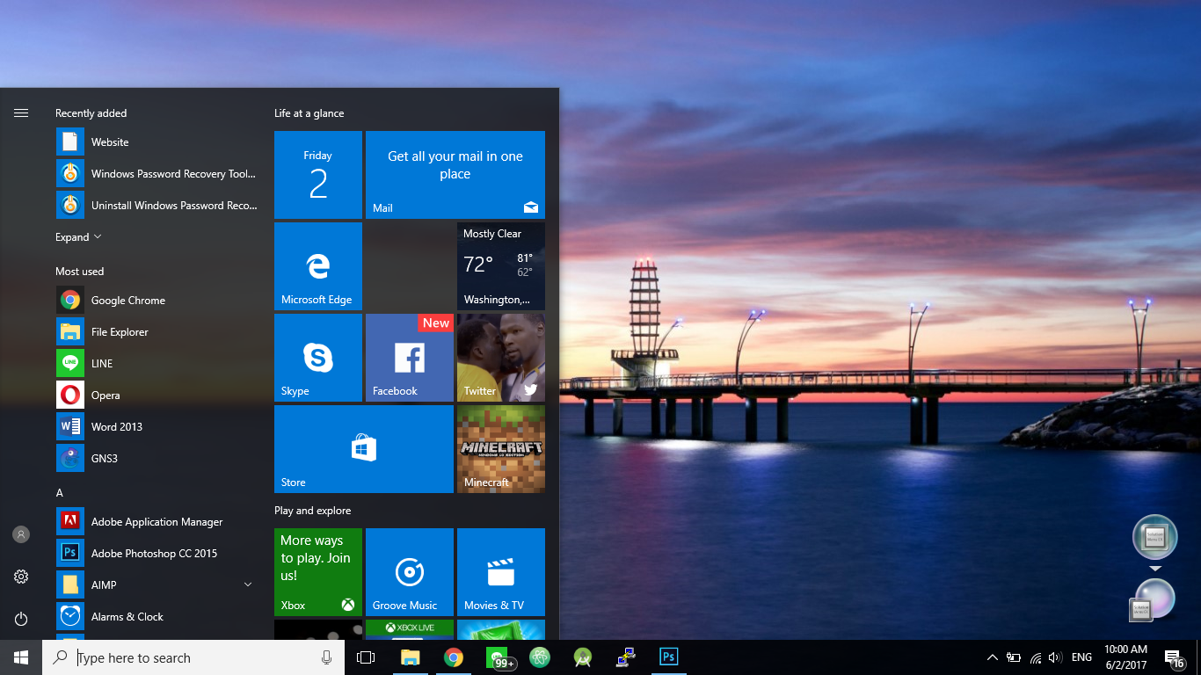Open Word 2013 from Most used
1201x675 pixels.
click(116, 427)
